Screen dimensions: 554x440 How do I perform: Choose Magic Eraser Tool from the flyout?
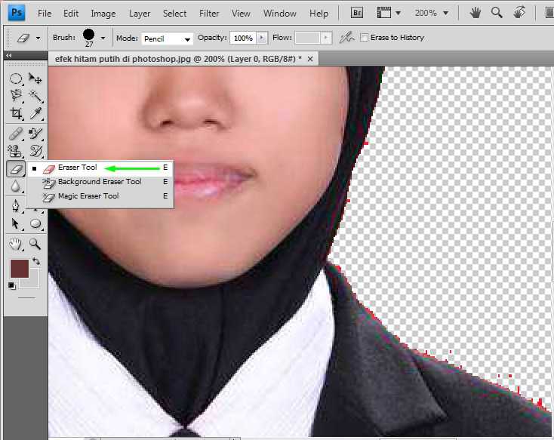[x=100, y=196]
